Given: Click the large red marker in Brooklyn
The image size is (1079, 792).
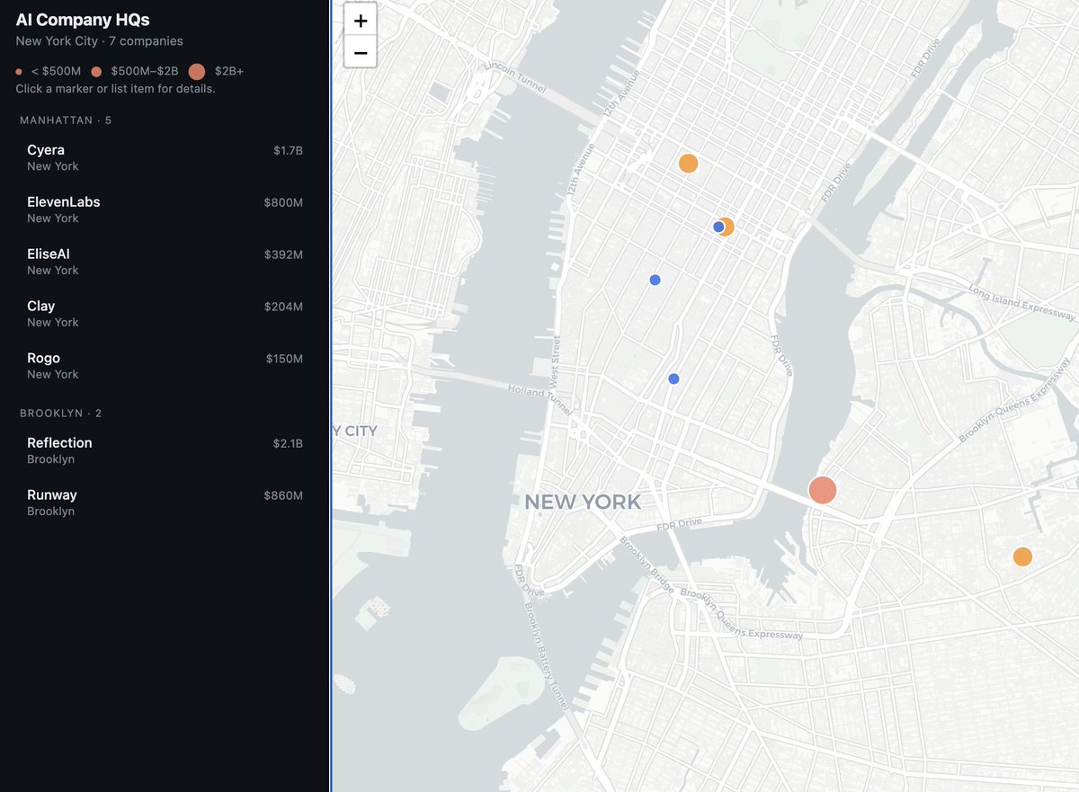Looking at the screenshot, I should click(823, 490).
